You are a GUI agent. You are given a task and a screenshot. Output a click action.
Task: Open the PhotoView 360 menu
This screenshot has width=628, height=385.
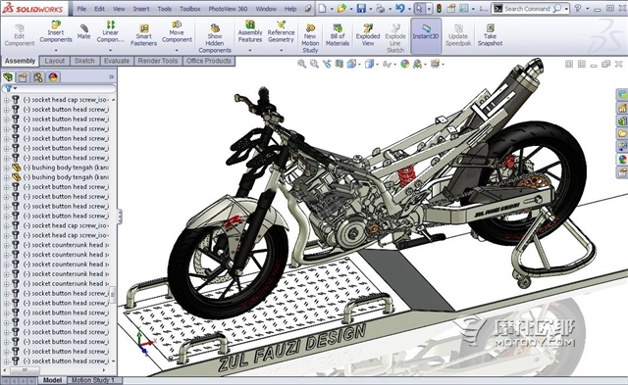click(x=228, y=9)
